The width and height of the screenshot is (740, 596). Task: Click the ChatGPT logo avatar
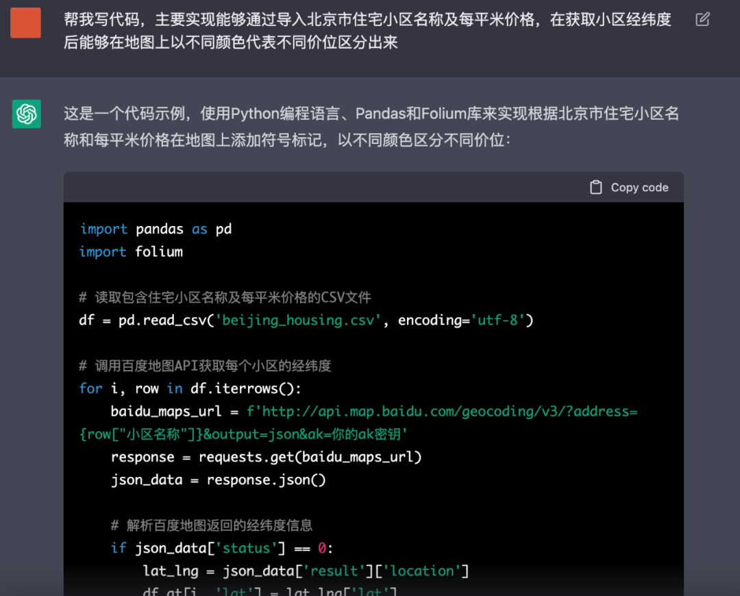(27, 114)
